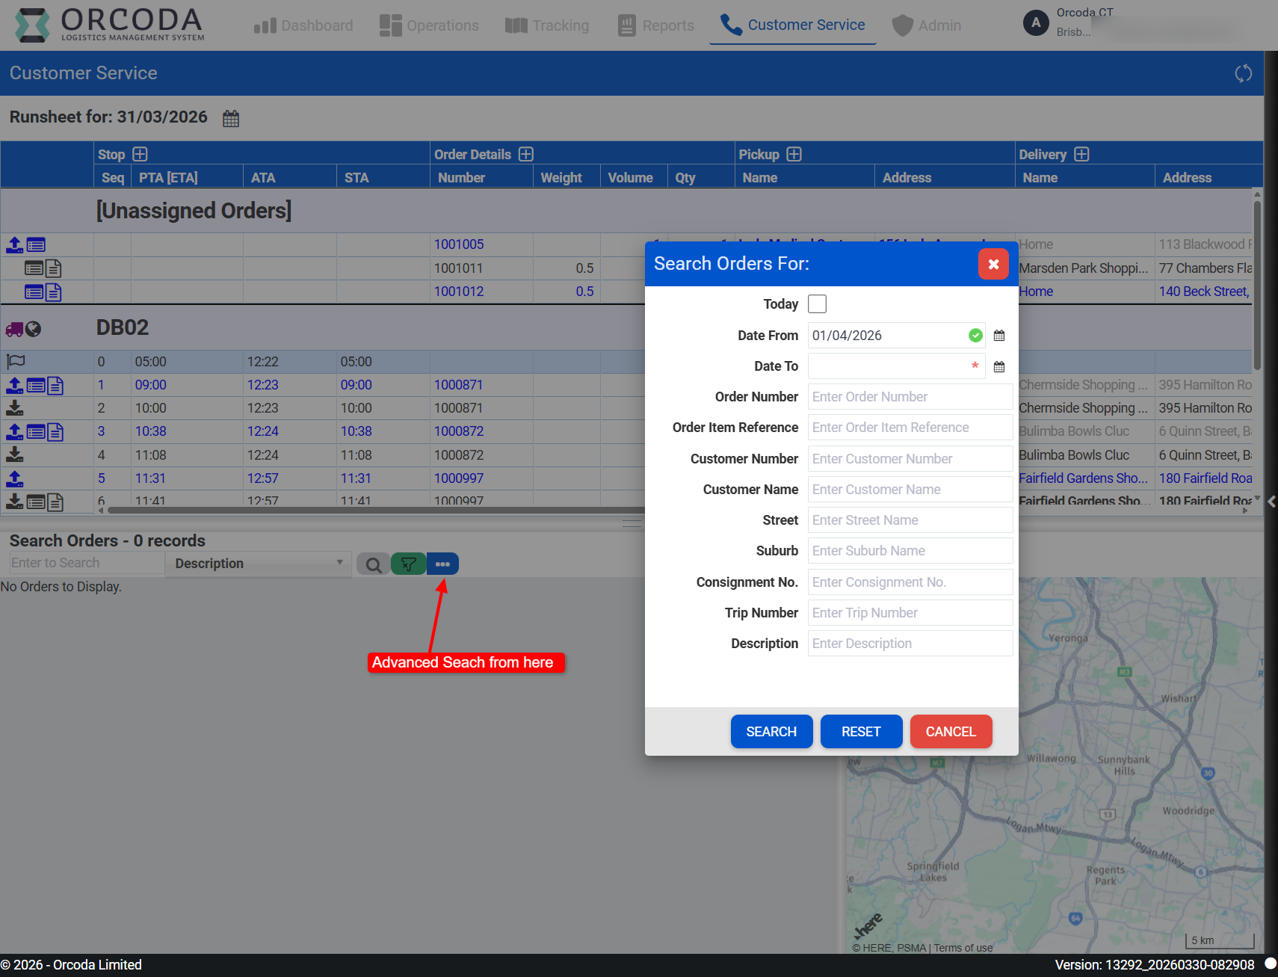Click the magnifier search icon button
This screenshot has height=977, width=1278.
pos(373,564)
